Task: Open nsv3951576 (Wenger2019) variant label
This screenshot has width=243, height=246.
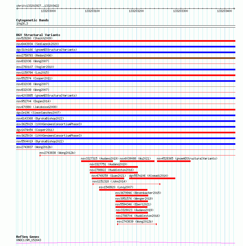Action: 134,199
